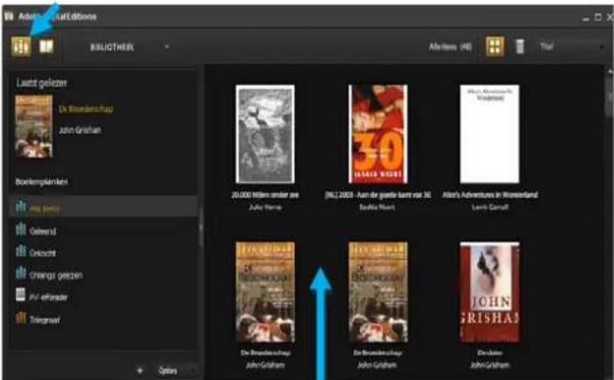Click the gold De Broederschap title under Laatst gelezen
This screenshot has width=614, height=380.
tap(86, 109)
